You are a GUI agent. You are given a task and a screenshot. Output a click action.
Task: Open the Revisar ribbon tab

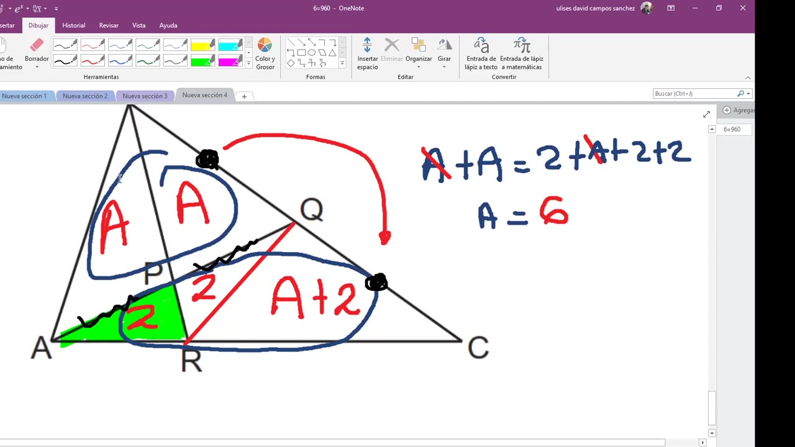109,25
